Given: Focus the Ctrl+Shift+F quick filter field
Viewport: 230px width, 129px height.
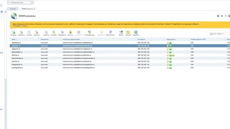Looking at the screenshot, I should point(220,34).
